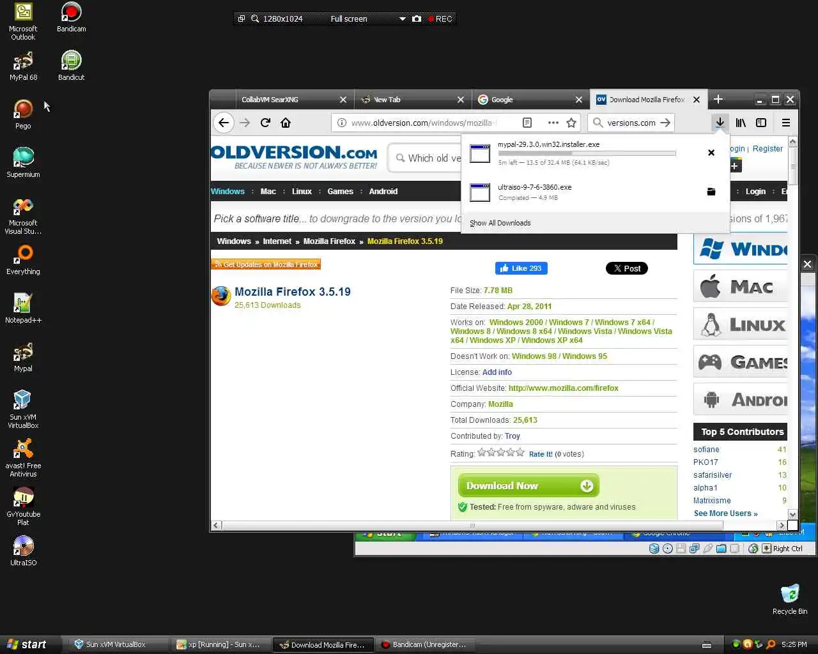Viewport: 818px width, 654px height.
Task: Click the Downloads arrow toolbar button
Action: pos(720,123)
